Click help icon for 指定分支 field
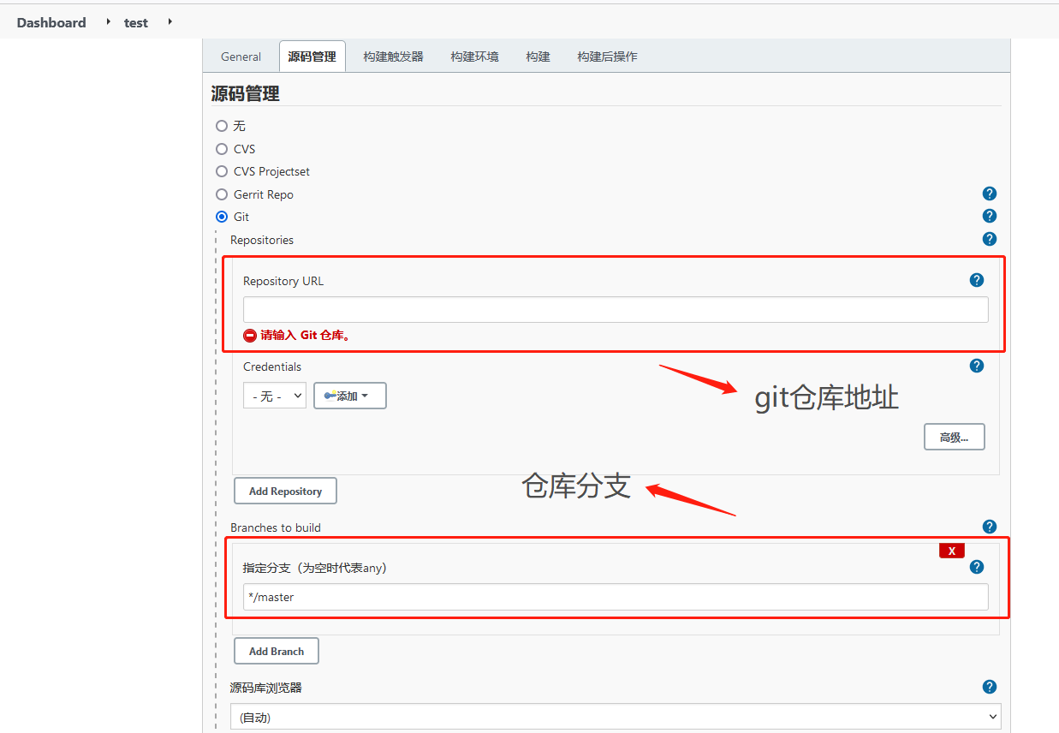The width and height of the screenshot is (1059, 733). tap(976, 567)
